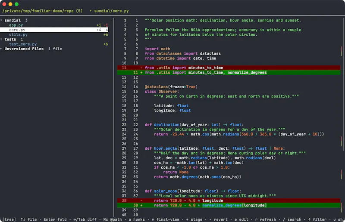Select app.py in the file tree

(16, 25)
